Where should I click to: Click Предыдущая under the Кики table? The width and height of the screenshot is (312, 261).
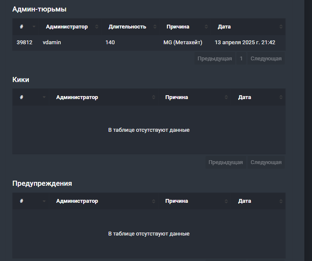(226, 162)
